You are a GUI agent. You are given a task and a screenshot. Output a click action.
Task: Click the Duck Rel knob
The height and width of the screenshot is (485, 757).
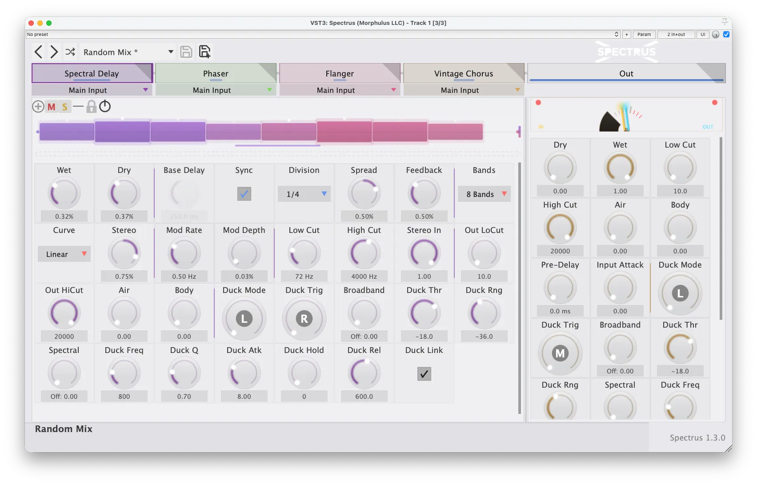(364, 373)
